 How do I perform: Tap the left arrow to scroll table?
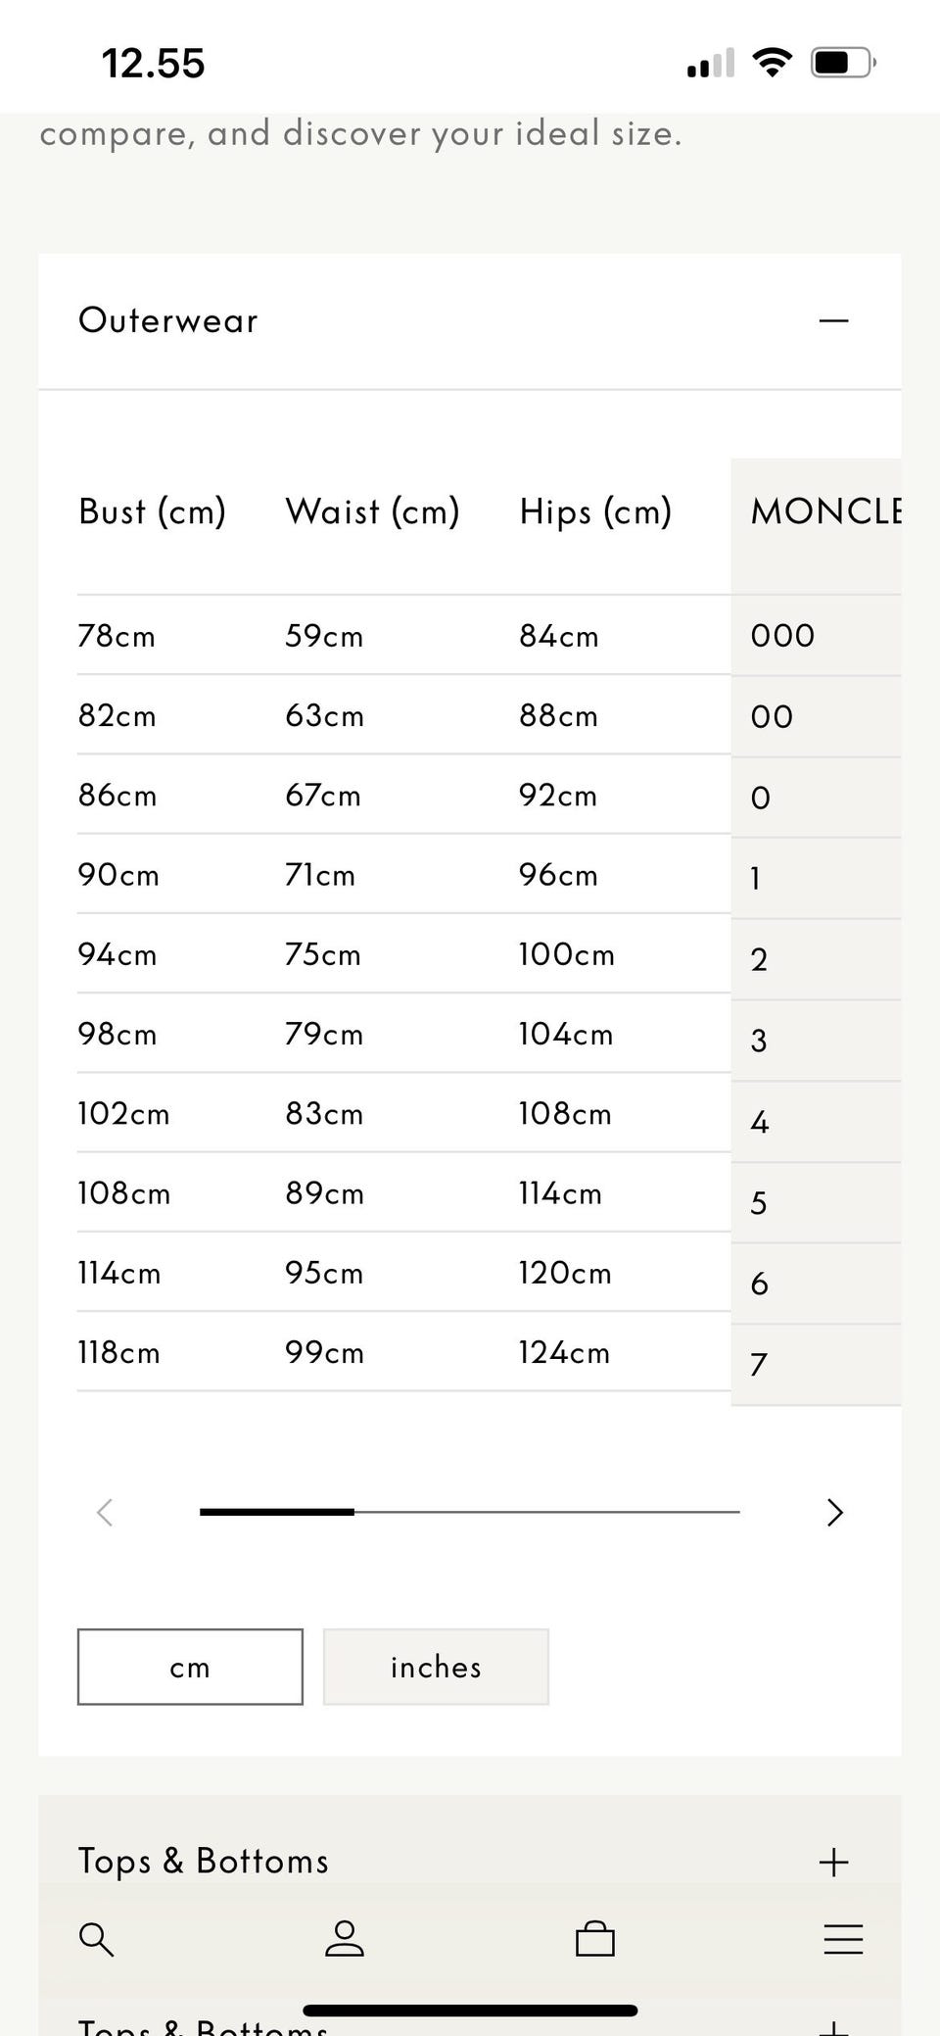(105, 1513)
